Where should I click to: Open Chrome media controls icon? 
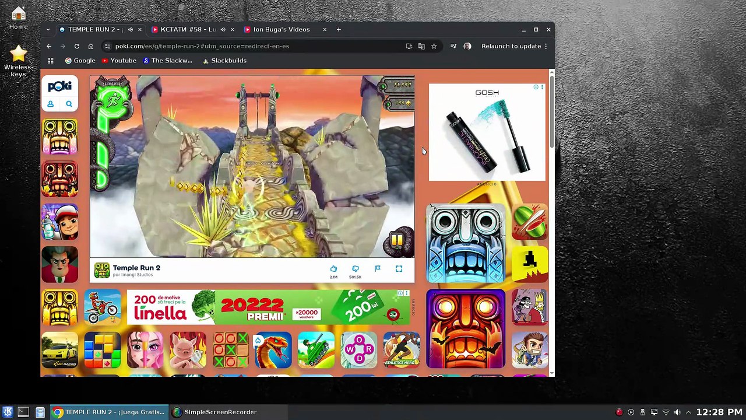tap(453, 46)
